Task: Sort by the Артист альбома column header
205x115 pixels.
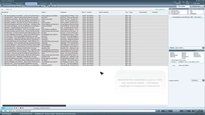Action: tap(109, 12)
